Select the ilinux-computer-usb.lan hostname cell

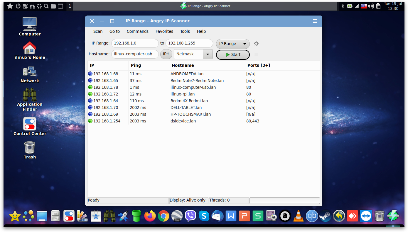coord(193,87)
